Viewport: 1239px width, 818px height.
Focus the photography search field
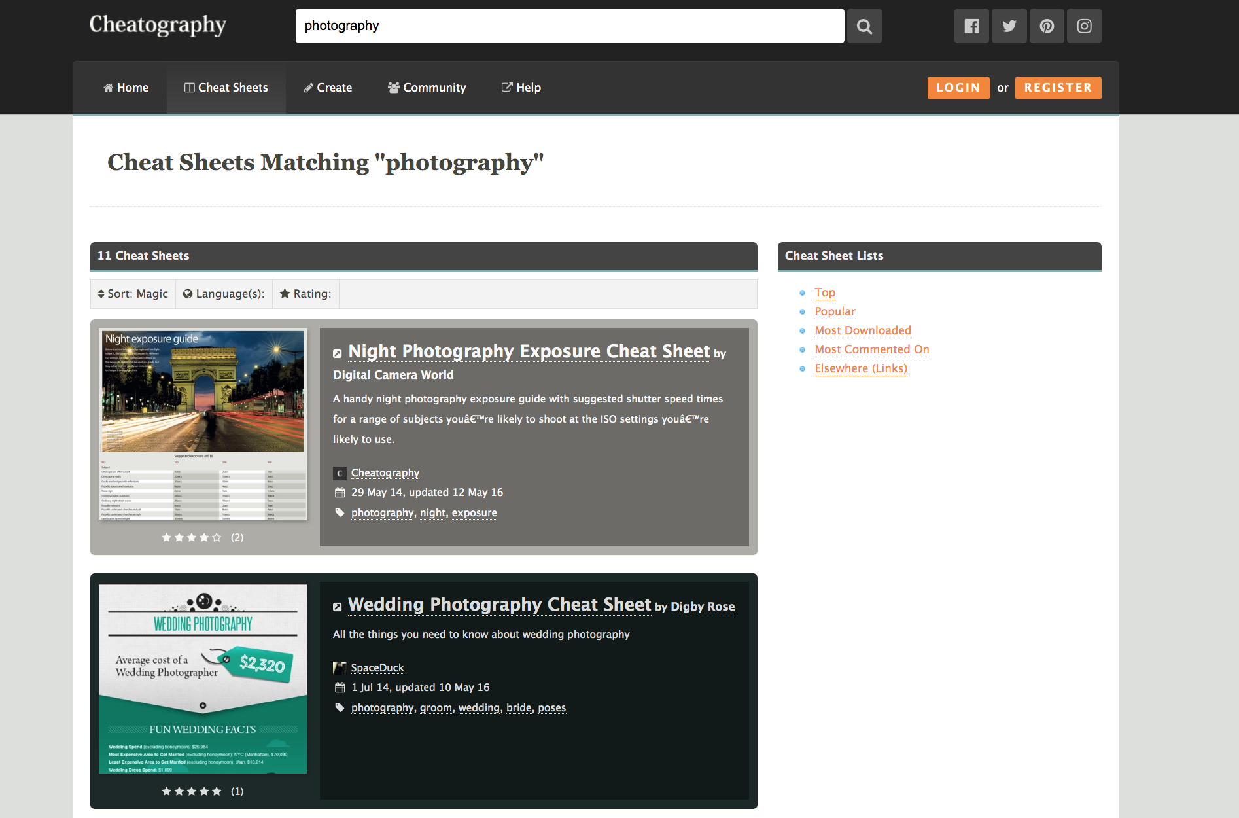570,26
